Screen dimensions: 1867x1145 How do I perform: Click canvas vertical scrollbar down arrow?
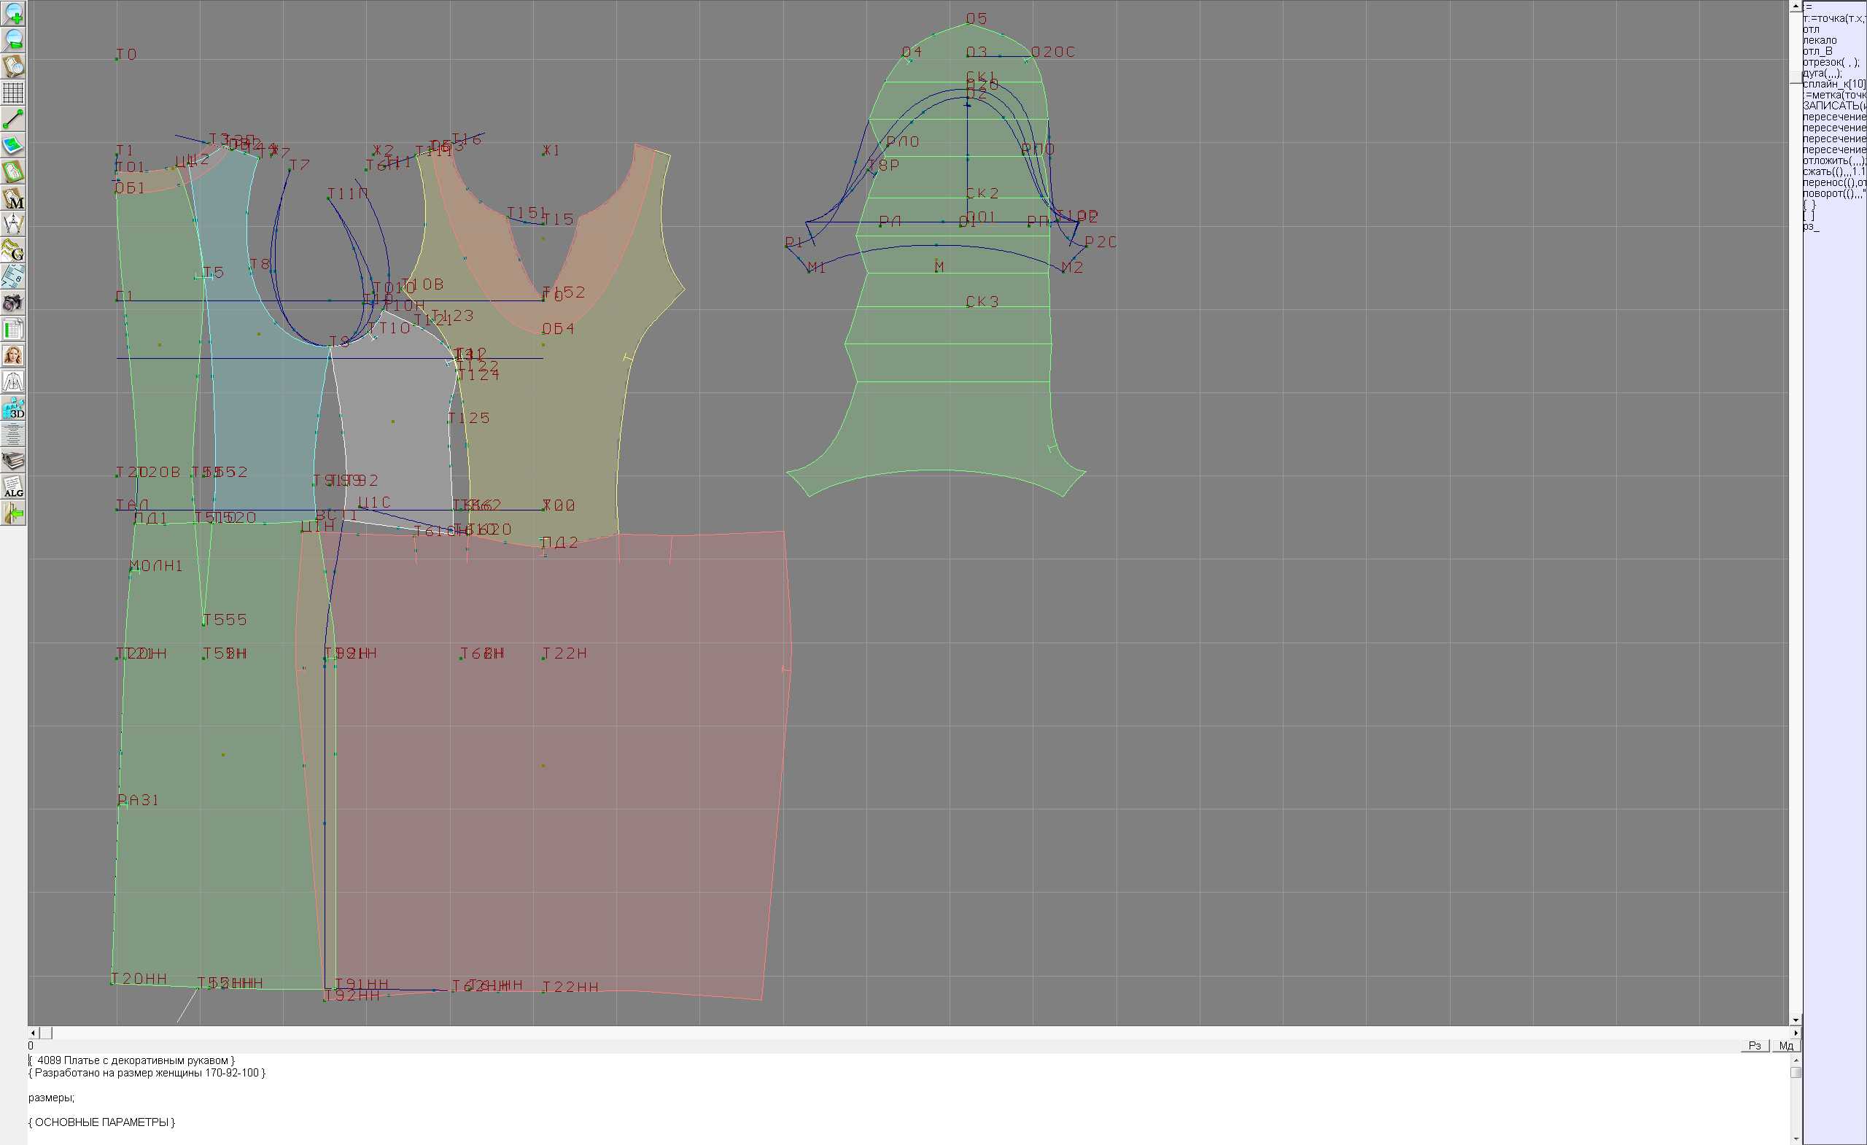[x=1795, y=1020]
